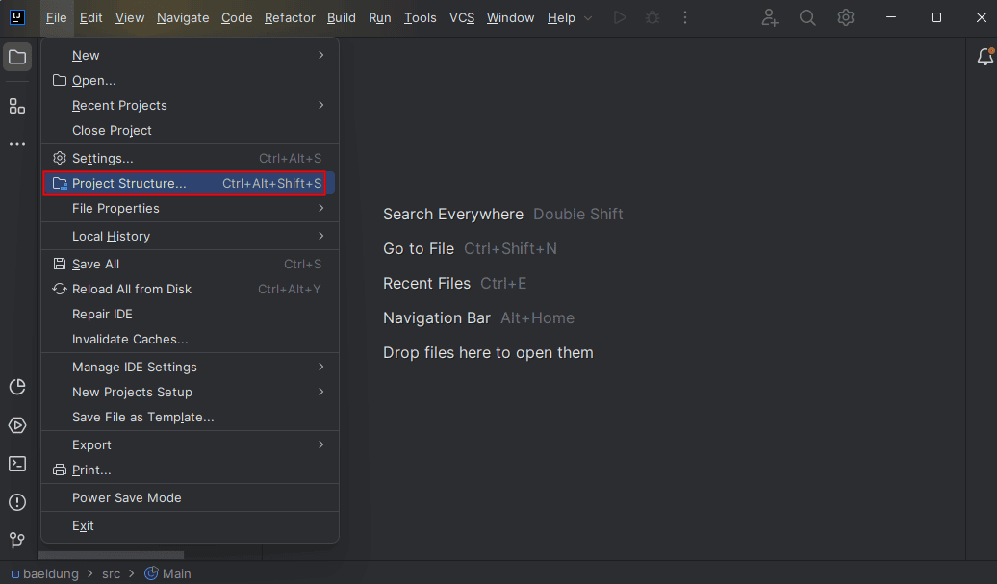The width and height of the screenshot is (997, 584).
Task: Expand the New submenu arrow
Action: tap(321, 55)
